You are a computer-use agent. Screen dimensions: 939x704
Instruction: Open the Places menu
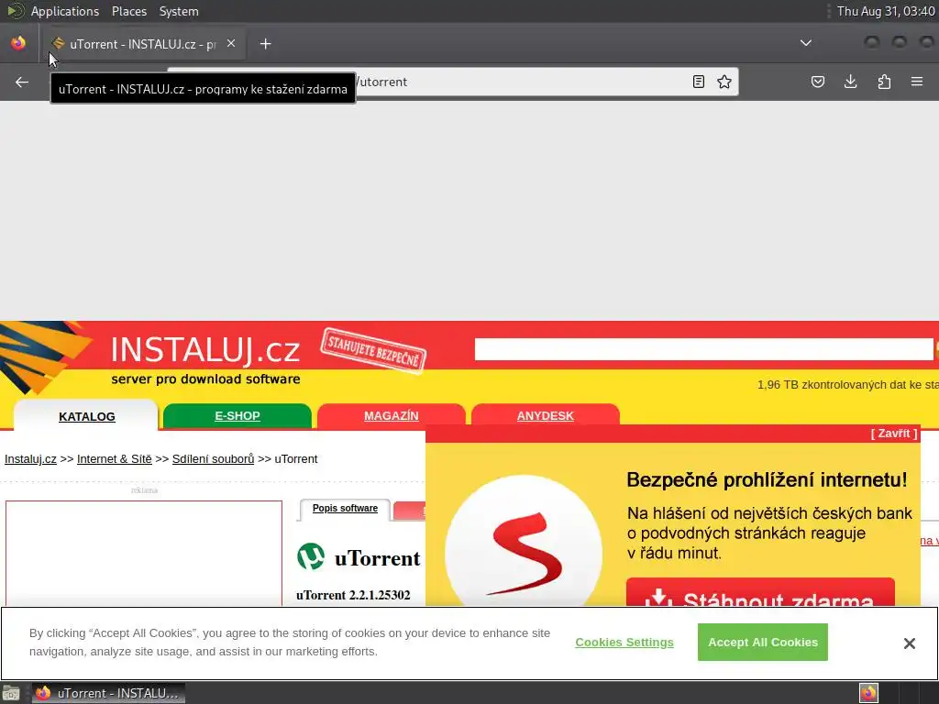[x=128, y=11]
